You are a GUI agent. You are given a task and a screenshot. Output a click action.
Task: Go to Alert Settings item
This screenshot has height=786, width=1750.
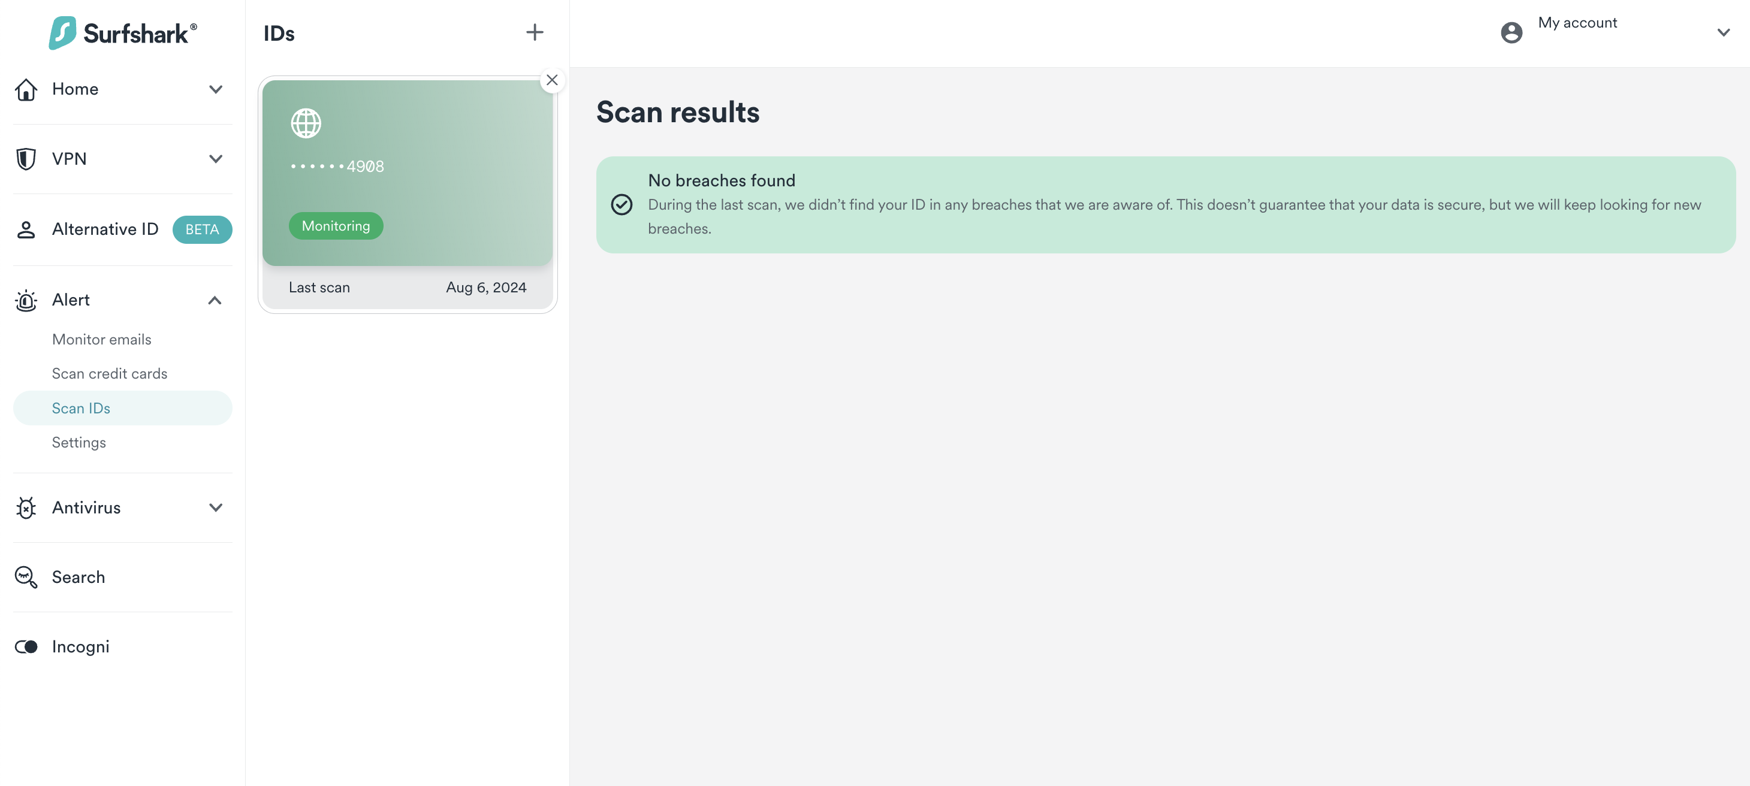click(x=79, y=443)
